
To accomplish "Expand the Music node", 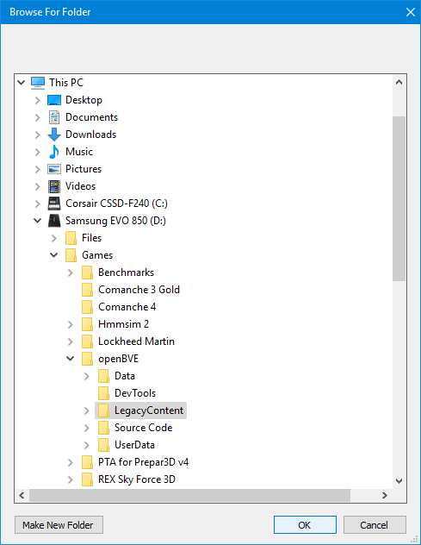I will tap(38, 152).
